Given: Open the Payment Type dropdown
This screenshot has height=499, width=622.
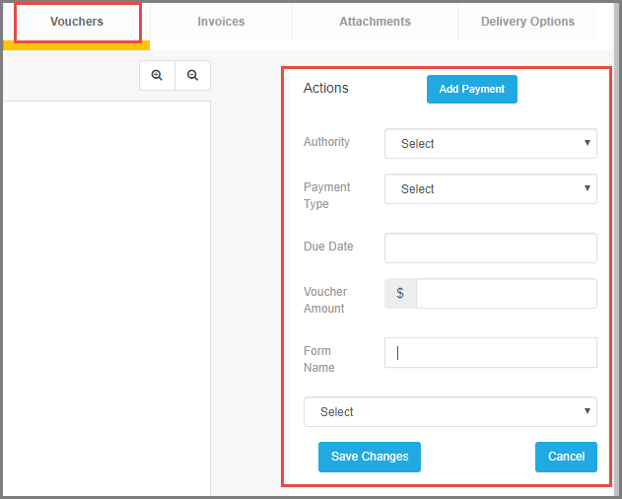Looking at the screenshot, I should (491, 189).
